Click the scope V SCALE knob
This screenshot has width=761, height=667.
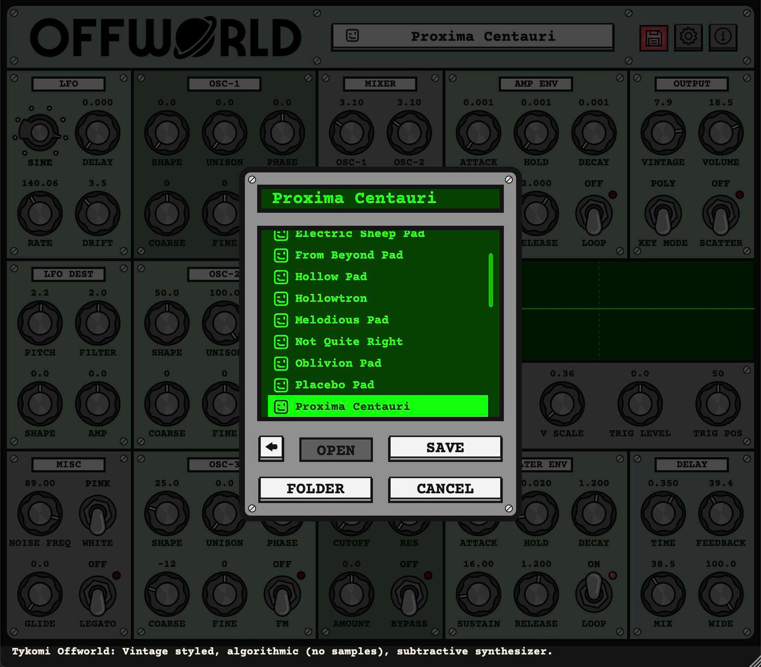(562, 404)
